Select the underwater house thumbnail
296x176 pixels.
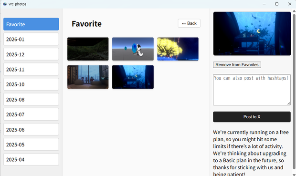point(133,77)
